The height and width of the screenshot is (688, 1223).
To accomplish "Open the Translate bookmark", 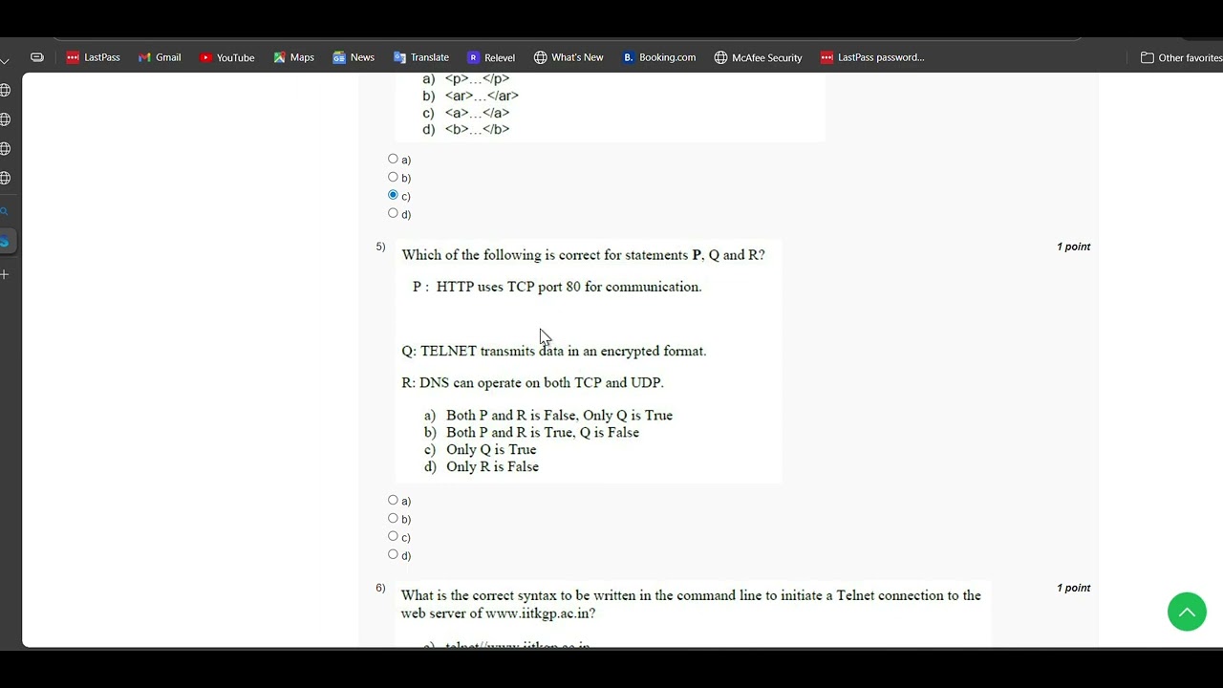I will (421, 57).
